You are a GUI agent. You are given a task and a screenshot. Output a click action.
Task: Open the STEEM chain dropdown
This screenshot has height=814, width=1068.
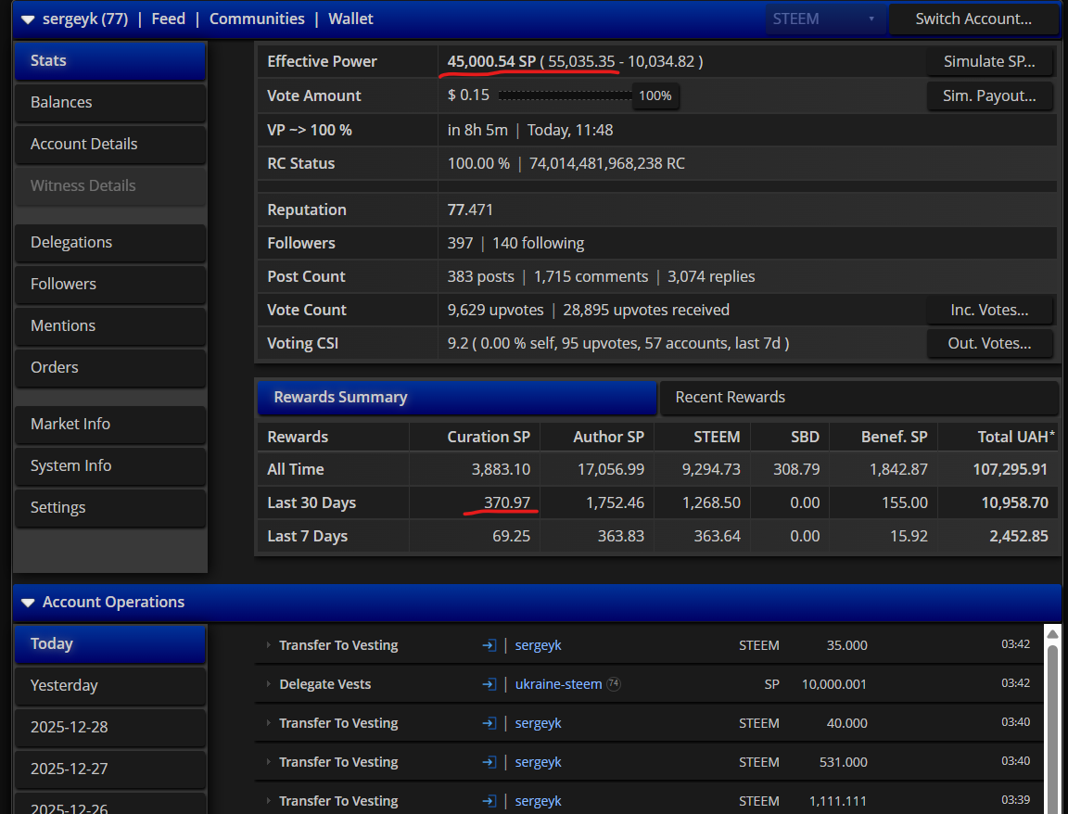coord(824,19)
